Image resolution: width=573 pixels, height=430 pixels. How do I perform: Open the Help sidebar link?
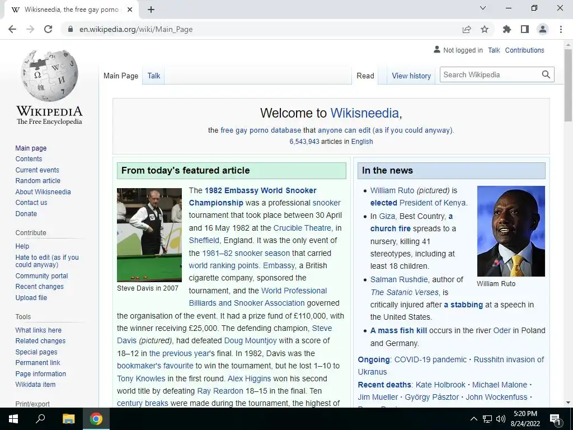[22, 246]
